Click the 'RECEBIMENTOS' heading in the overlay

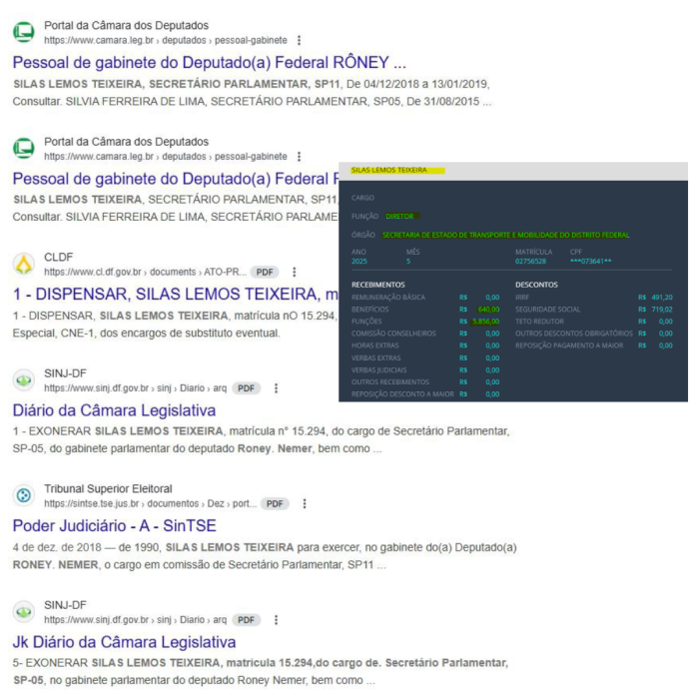coord(378,285)
